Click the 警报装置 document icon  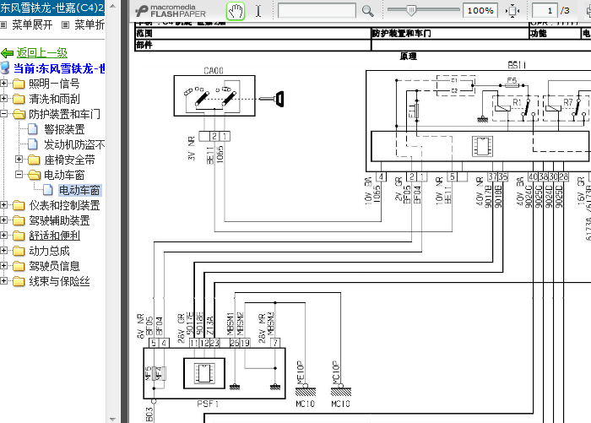[x=33, y=129]
